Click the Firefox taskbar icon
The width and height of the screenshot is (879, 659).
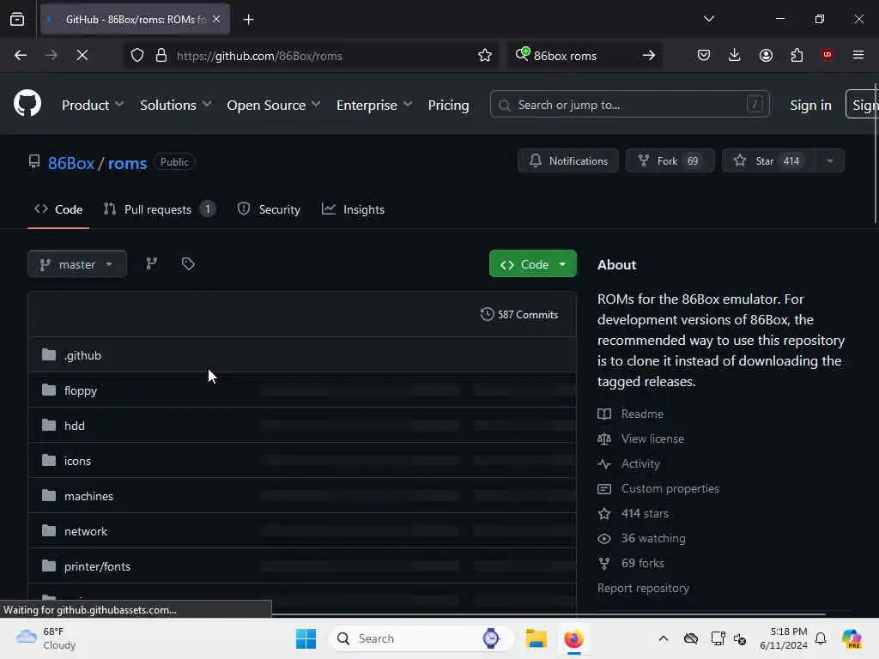(573, 638)
